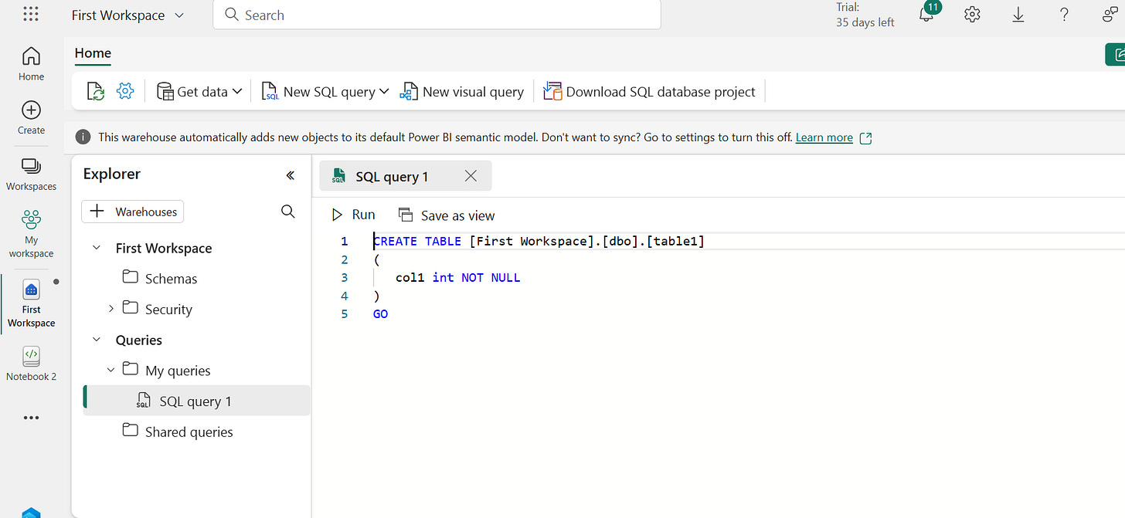Open the First Workspace switcher dropdown

point(127,15)
